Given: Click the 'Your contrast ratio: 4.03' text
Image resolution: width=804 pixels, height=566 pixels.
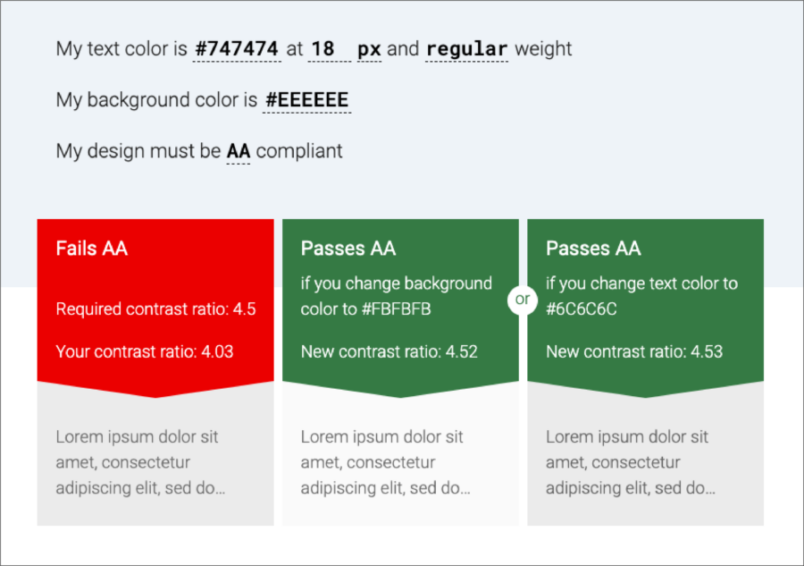Looking at the screenshot, I should 145,351.
